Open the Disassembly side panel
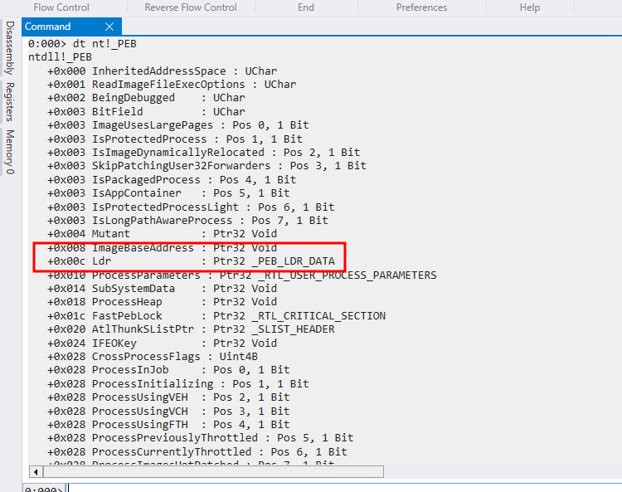The height and width of the screenshot is (492, 622). (x=10, y=47)
